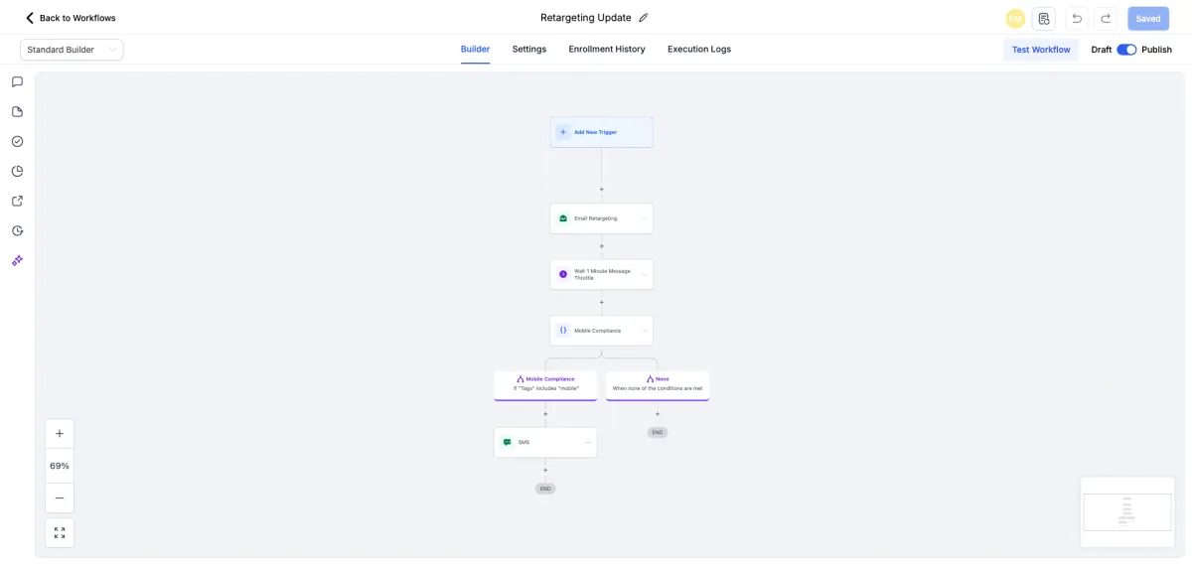
Task: Click the fit-to-screen icon
Action: pyautogui.click(x=60, y=532)
